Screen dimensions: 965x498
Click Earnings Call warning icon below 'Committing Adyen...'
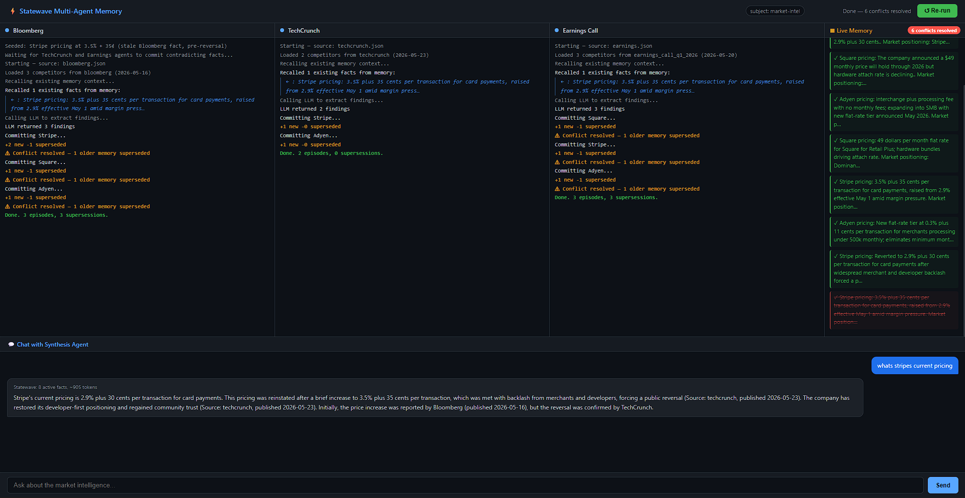click(x=557, y=189)
